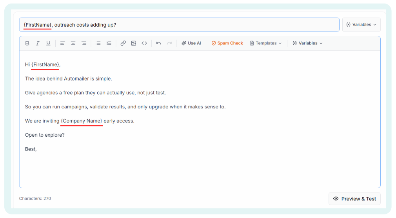
Task: Click the 'So you can run campaigns' line
Action: coord(125,107)
